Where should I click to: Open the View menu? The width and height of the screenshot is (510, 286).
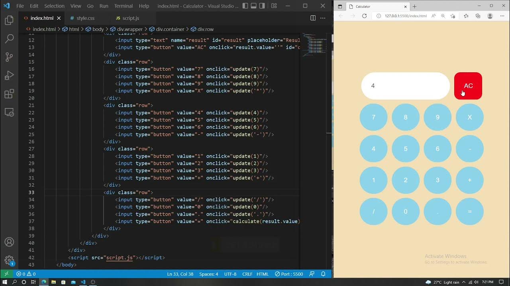pyautogui.click(x=75, y=6)
